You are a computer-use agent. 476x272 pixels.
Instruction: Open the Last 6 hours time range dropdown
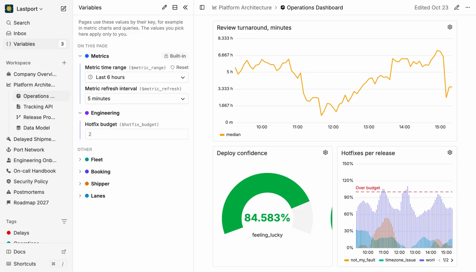[x=137, y=77]
